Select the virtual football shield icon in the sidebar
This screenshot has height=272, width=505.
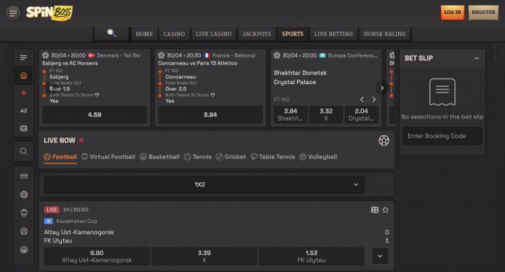click(23, 213)
